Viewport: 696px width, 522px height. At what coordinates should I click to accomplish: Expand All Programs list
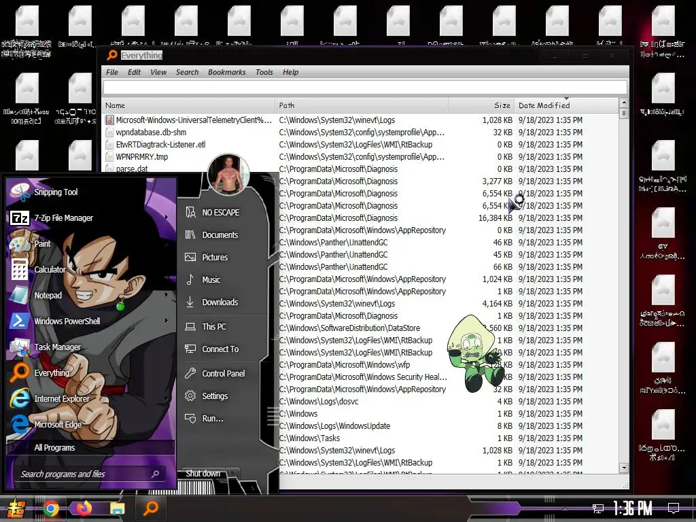coord(90,447)
